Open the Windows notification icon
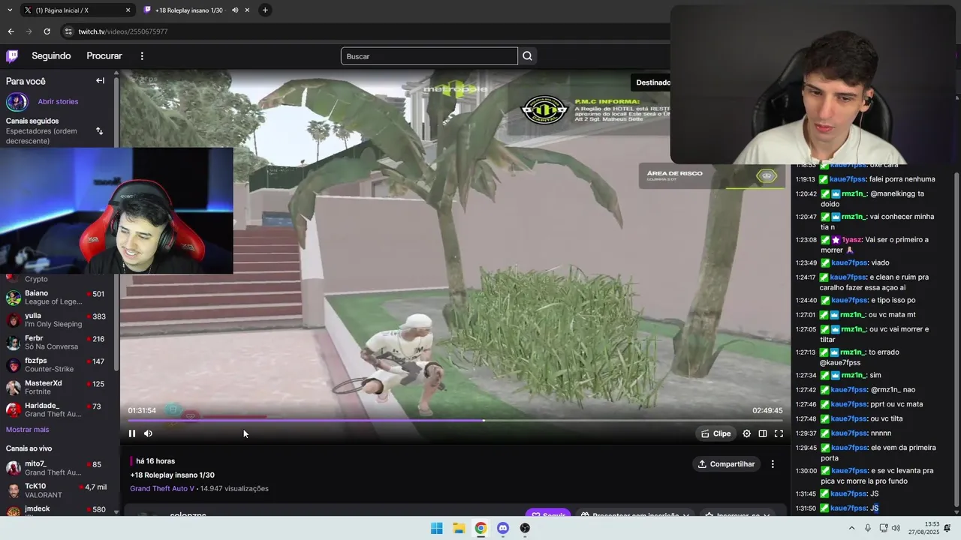961x540 pixels. 947,528
